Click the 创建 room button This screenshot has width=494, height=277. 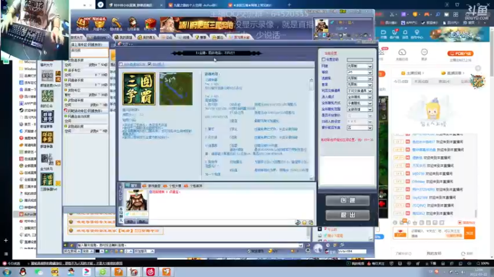tap(348, 201)
